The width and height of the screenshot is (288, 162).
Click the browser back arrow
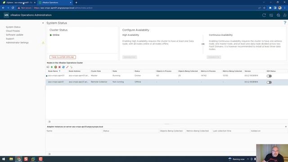[x=3, y=8]
